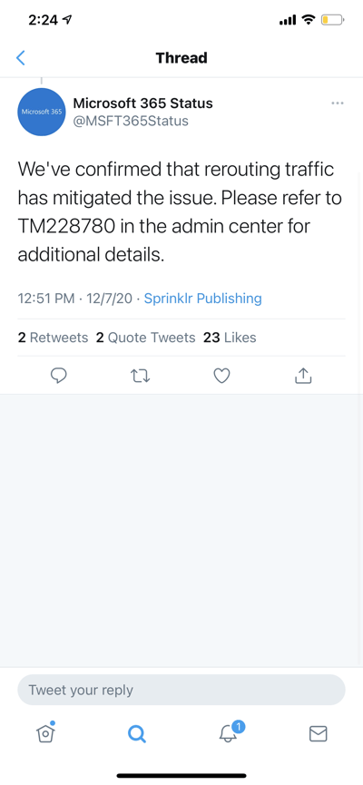Like the tweet with the heart icon
The height and width of the screenshot is (785, 363).
[221, 376]
